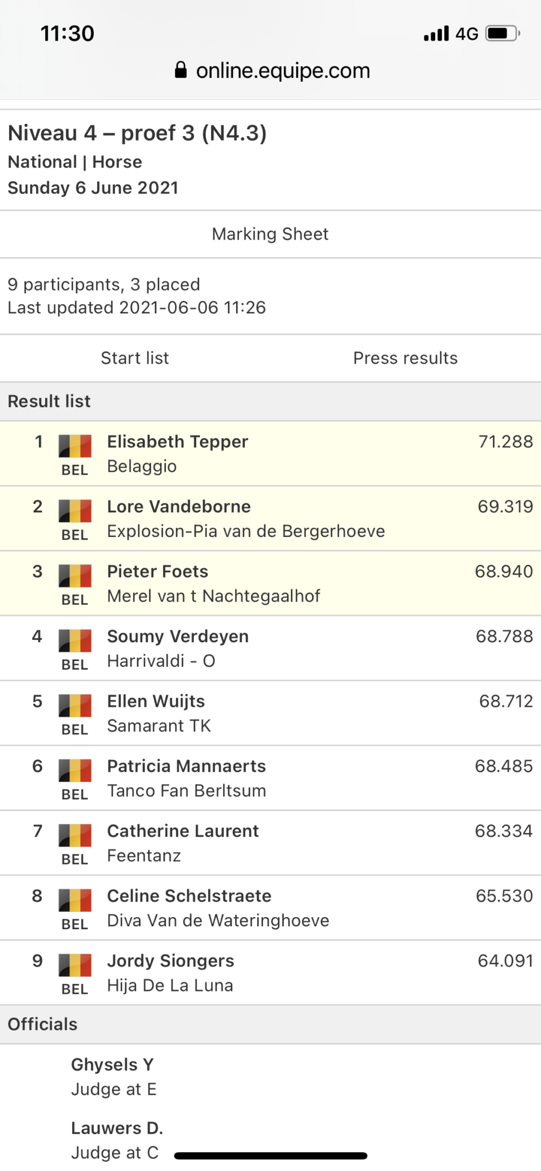Tap the 11:30 status bar clock

pos(67,34)
